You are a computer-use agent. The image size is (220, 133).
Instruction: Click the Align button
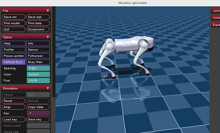coord(14,107)
